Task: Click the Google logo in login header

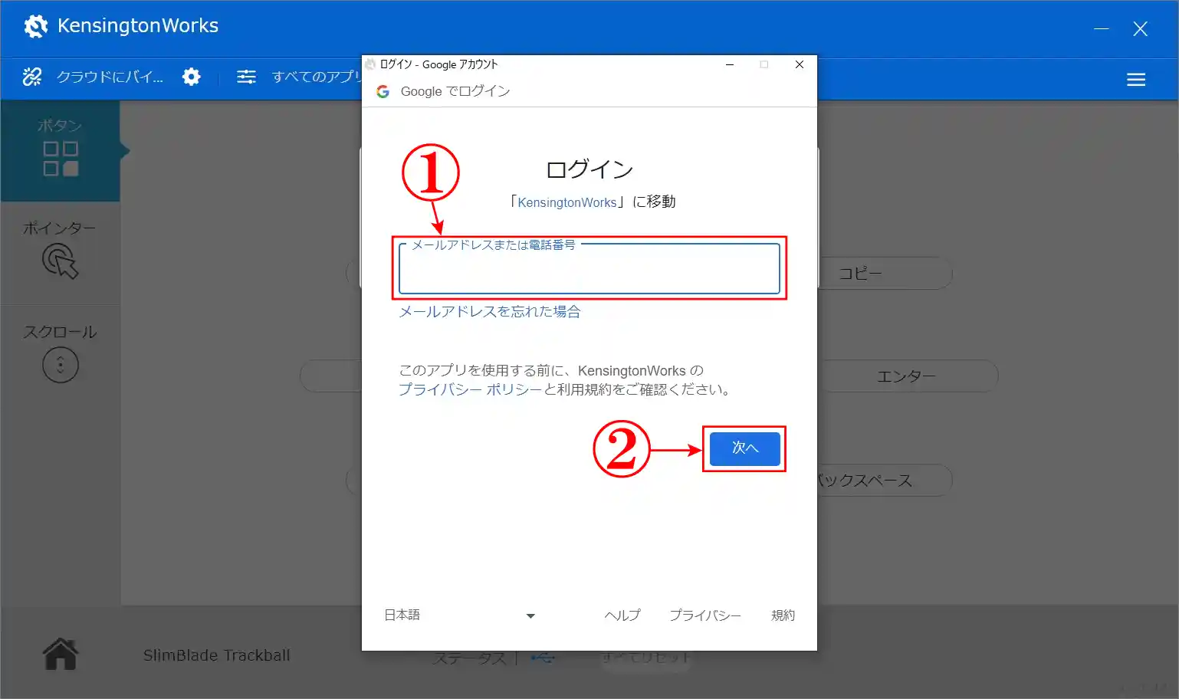Action: tap(383, 91)
